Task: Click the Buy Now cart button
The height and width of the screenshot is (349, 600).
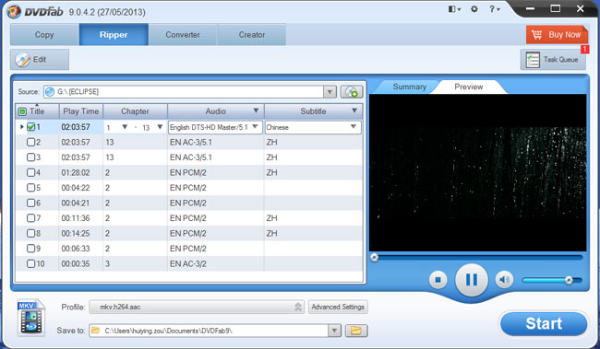Action: (557, 35)
